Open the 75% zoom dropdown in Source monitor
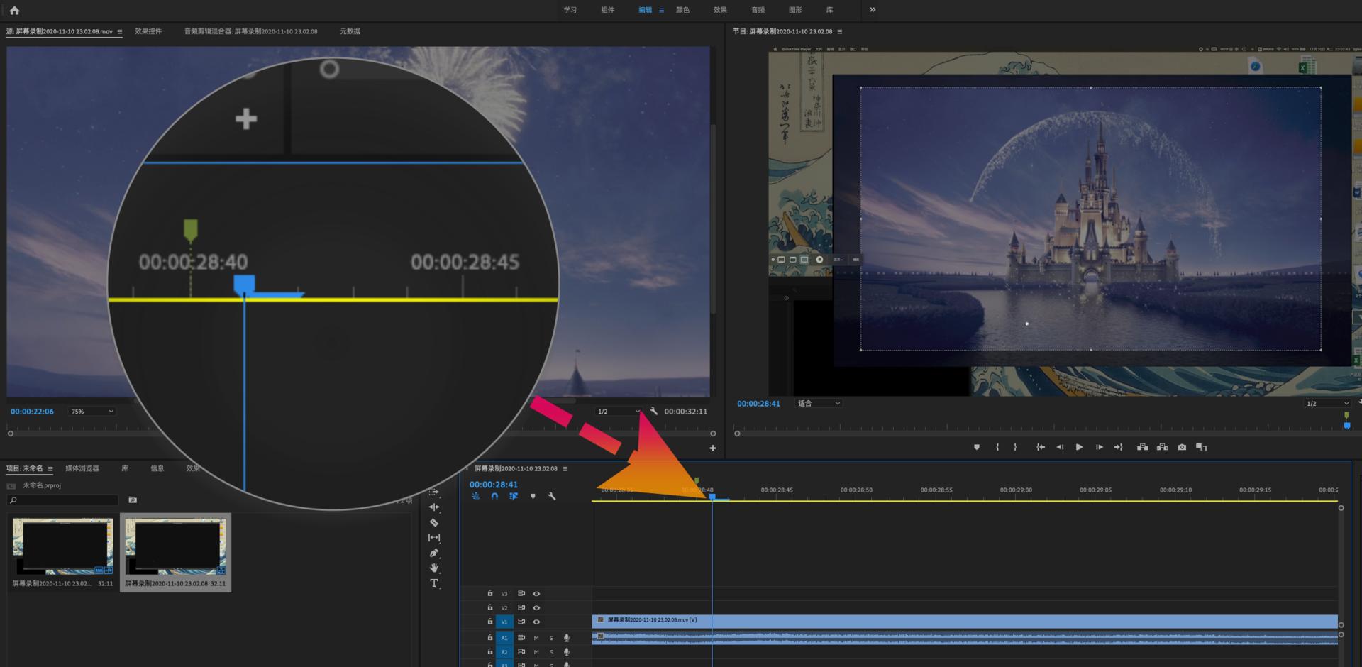The height and width of the screenshot is (667, 1362). pyautogui.click(x=92, y=412)
